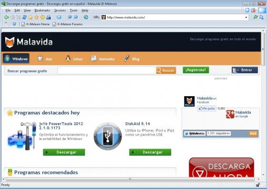Open bookmarks via the star icon
267x189 pixels.
pos(36,17)
